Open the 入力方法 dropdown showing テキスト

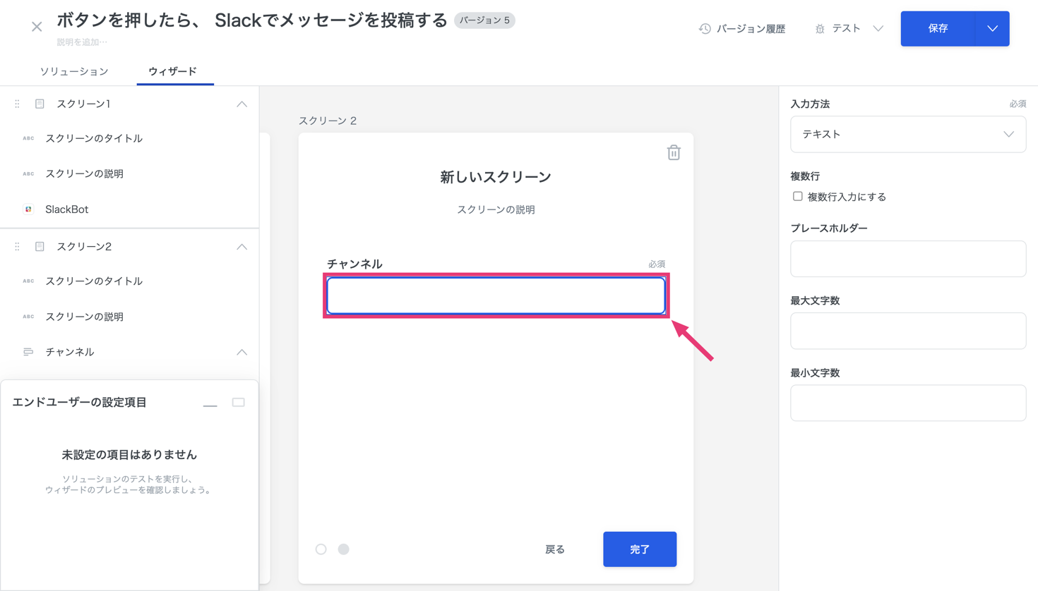(907, 134)
